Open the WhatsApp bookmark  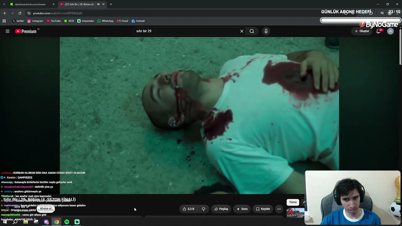click(x=105, y=21)
